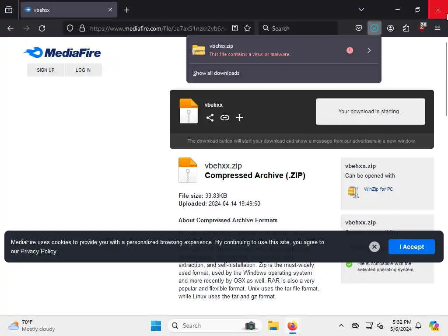The width and height of the screenshot is (448, 336).
Task: Click 'Your download is starting...' button
Action: (370, 112)
